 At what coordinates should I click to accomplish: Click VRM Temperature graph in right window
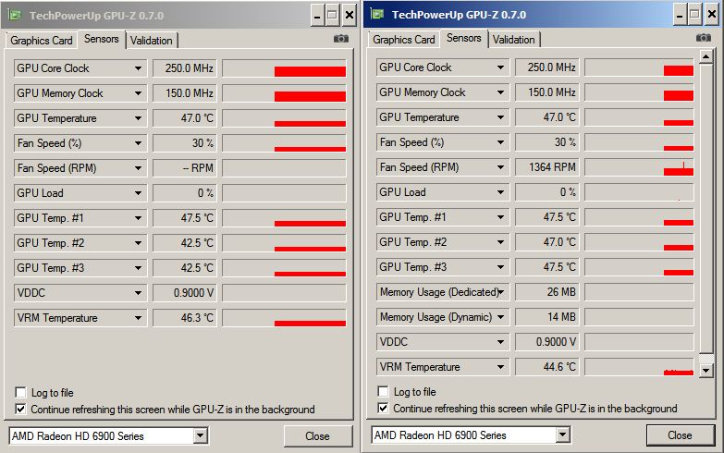click(639, 367)
